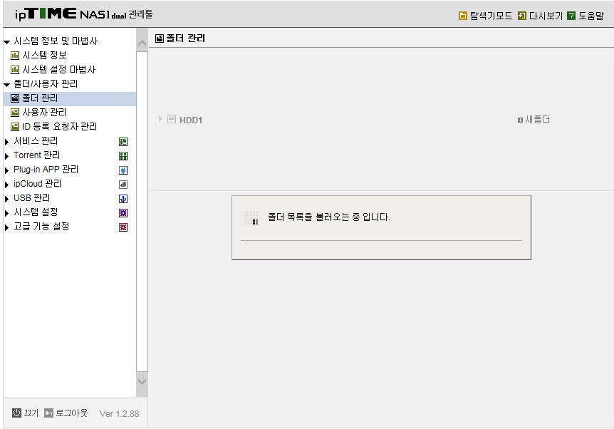Screen dimensions: 614x429
Task: Click the red 고급 기능 설정 icon
Action: click(123, 227)
